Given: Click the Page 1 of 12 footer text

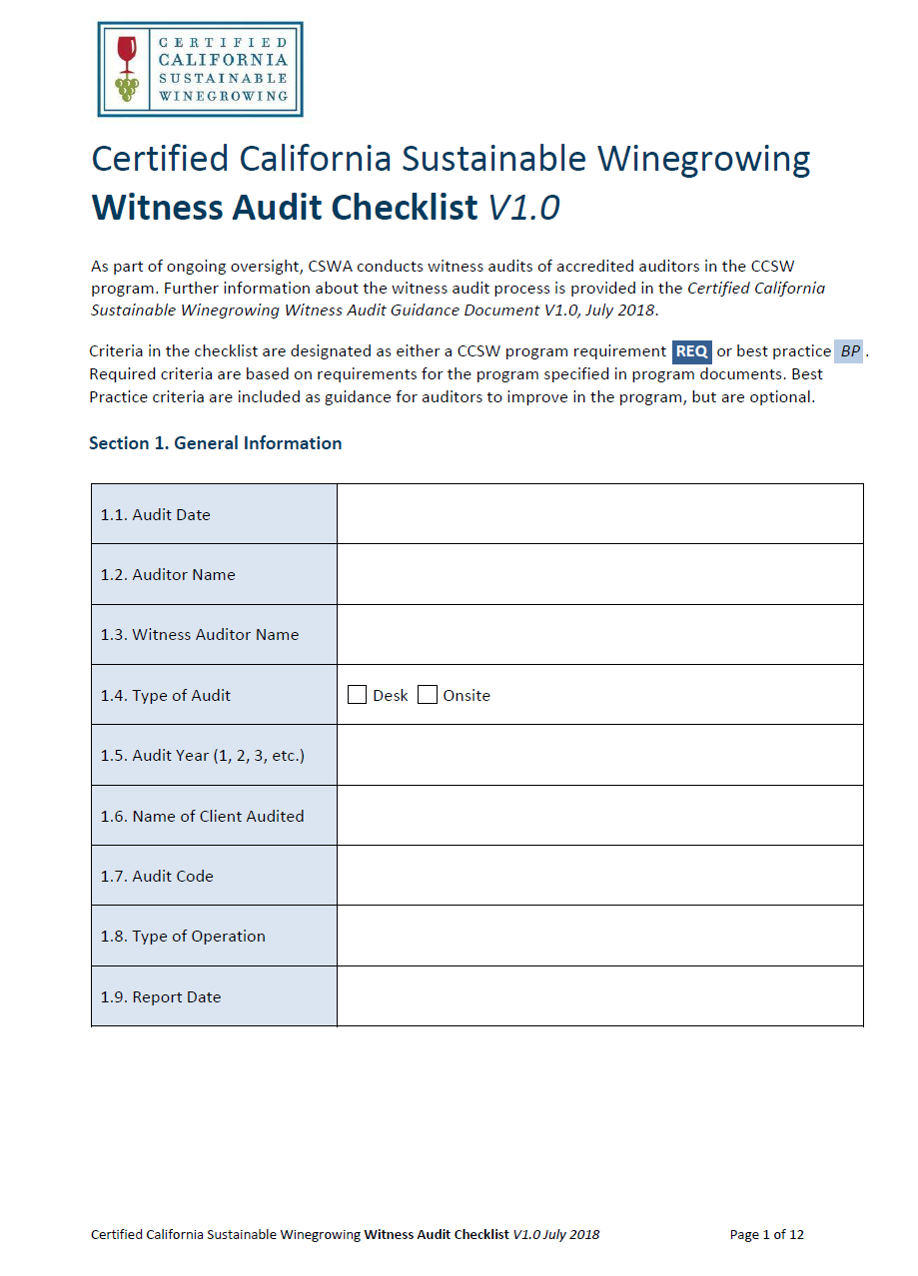Looking at the screenshot, I should point(766,1234).
